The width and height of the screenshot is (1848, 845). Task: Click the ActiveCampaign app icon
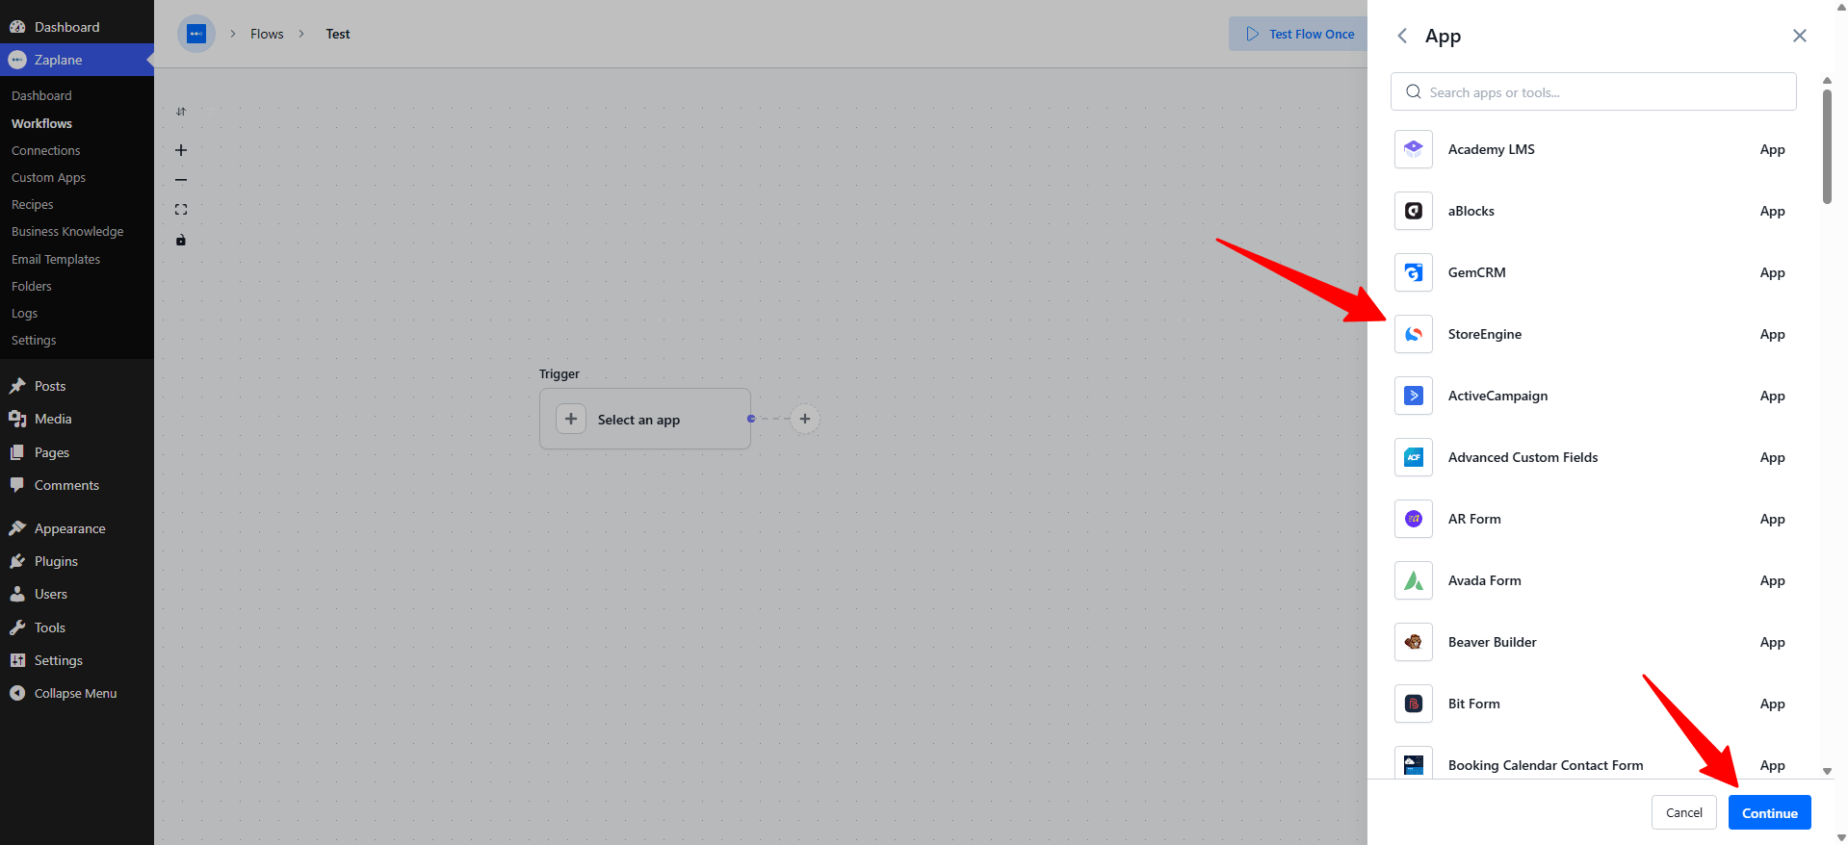click(x=1413, y=396)
